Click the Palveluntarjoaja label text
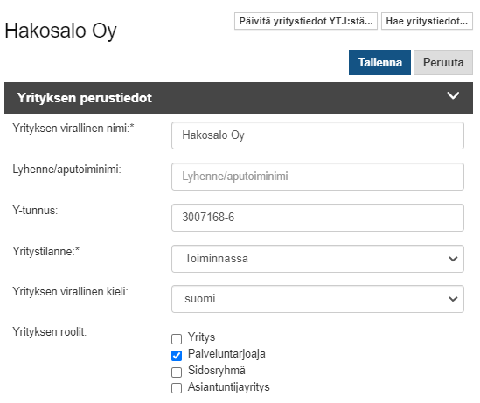Viewport: 480px width, 403px height. coord(226,354)
